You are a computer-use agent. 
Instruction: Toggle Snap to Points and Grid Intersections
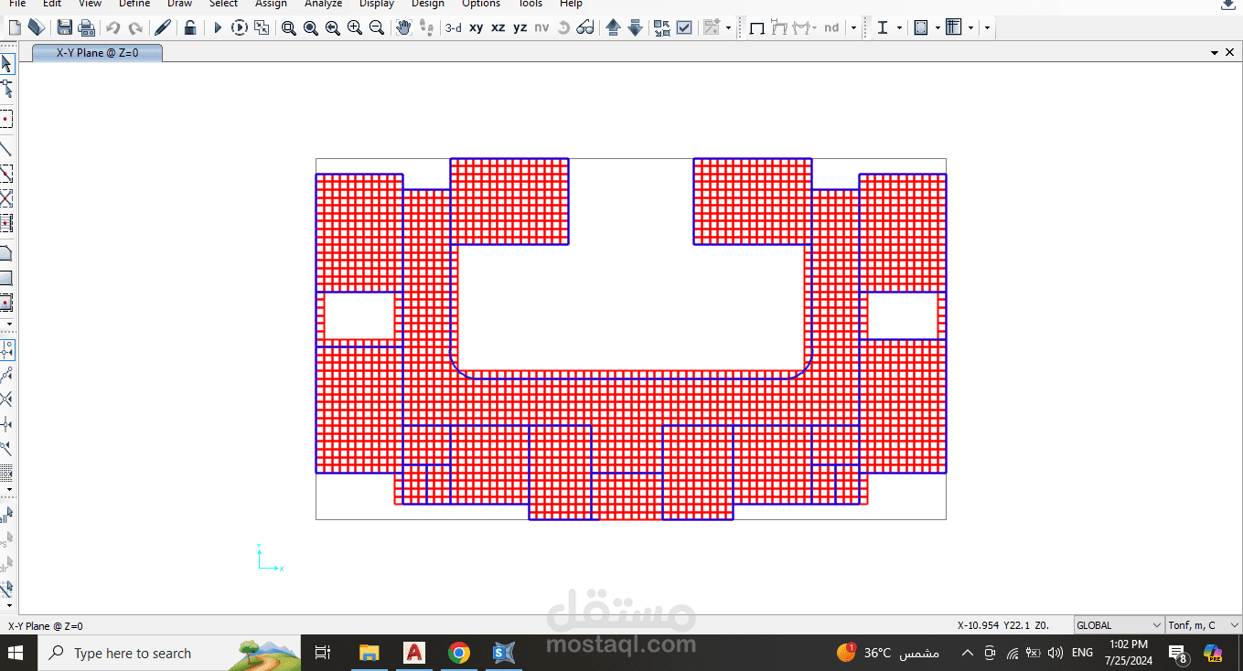click(6, 350)
